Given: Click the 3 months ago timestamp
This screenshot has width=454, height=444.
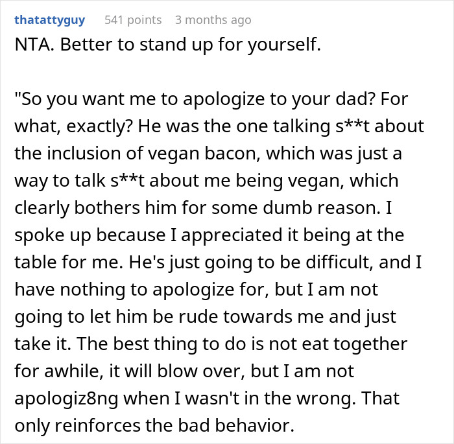Looking at the screenshot, I should click(x=213, y=20).
